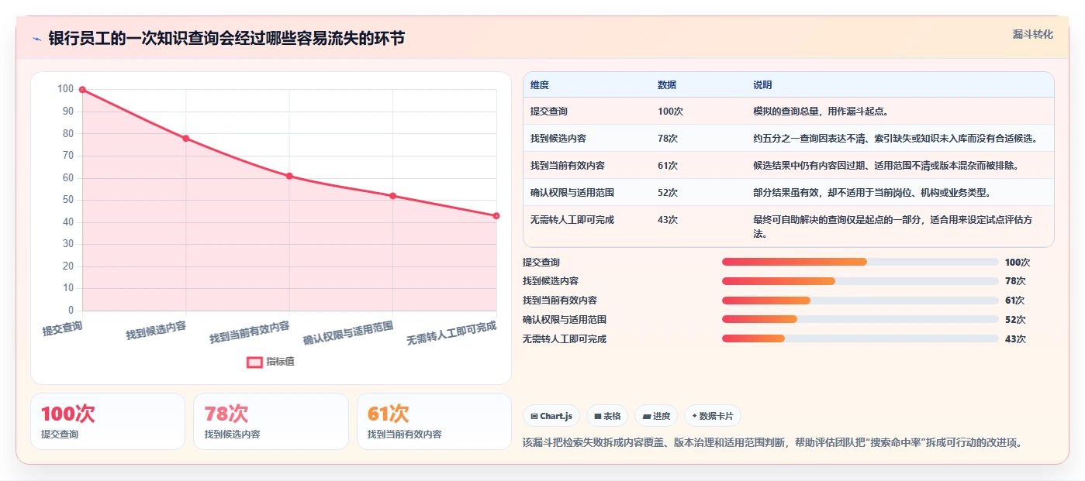Click the chart data point at 确认权限与适用范围

coord(392,196)
